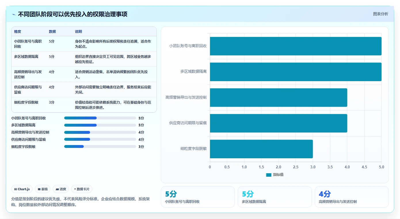Viewport: 400px width, 219px height.
Task: Click y-axis label 多区域数据隔离 in chart
Action: tap(193, 71)
